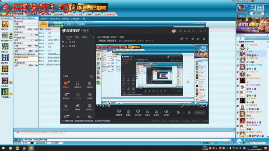Open the settings gear in bottom bar
The height and width of the screenshot is (151, 269).
(x=189, y=112)
